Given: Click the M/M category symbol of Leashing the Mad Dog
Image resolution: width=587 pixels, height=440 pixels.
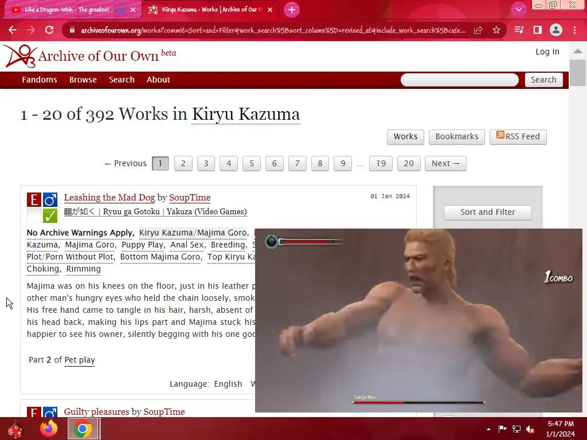Looking at the screenshot, I should click(x=50, y=200).
